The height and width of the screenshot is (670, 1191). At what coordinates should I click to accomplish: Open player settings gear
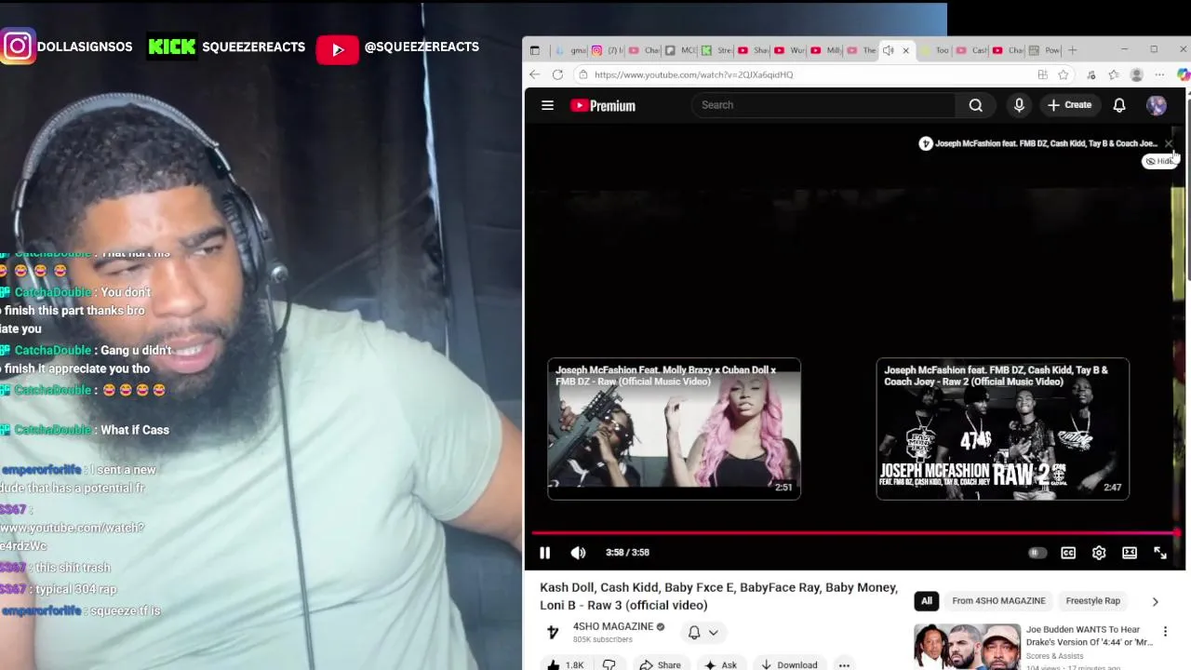click(1099, 553)
